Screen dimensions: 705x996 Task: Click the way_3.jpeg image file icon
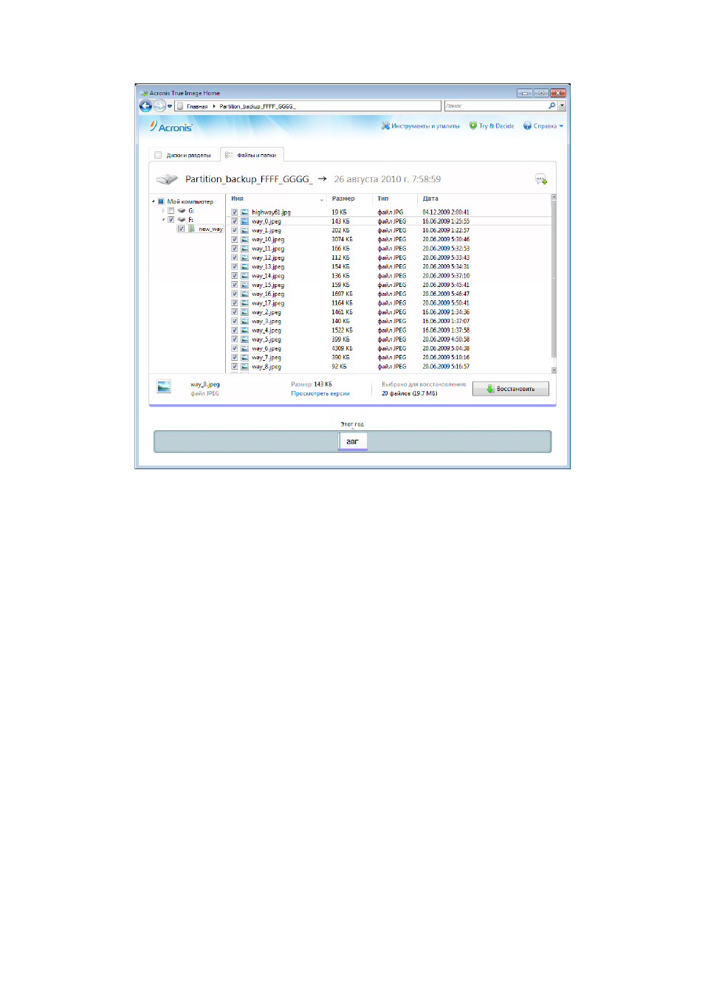[x=244, y=322]
